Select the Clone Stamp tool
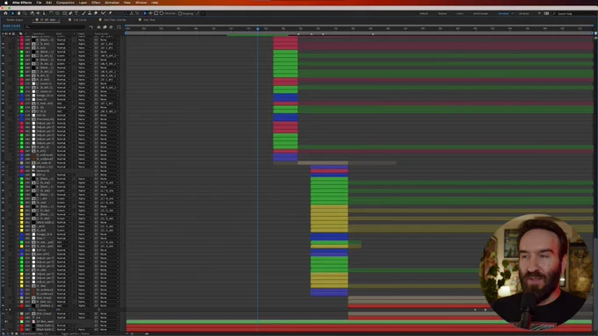 click(90, 13)
